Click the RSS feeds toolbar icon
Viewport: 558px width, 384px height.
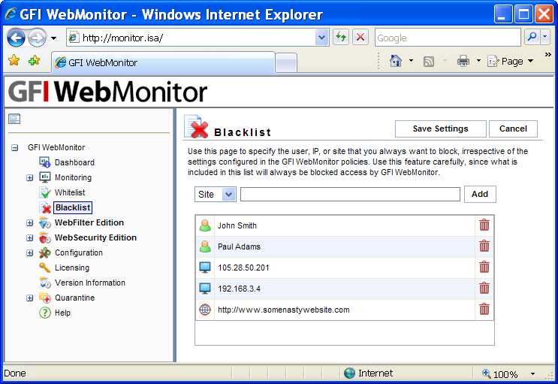pyautogui.click(x=429, y=62)
